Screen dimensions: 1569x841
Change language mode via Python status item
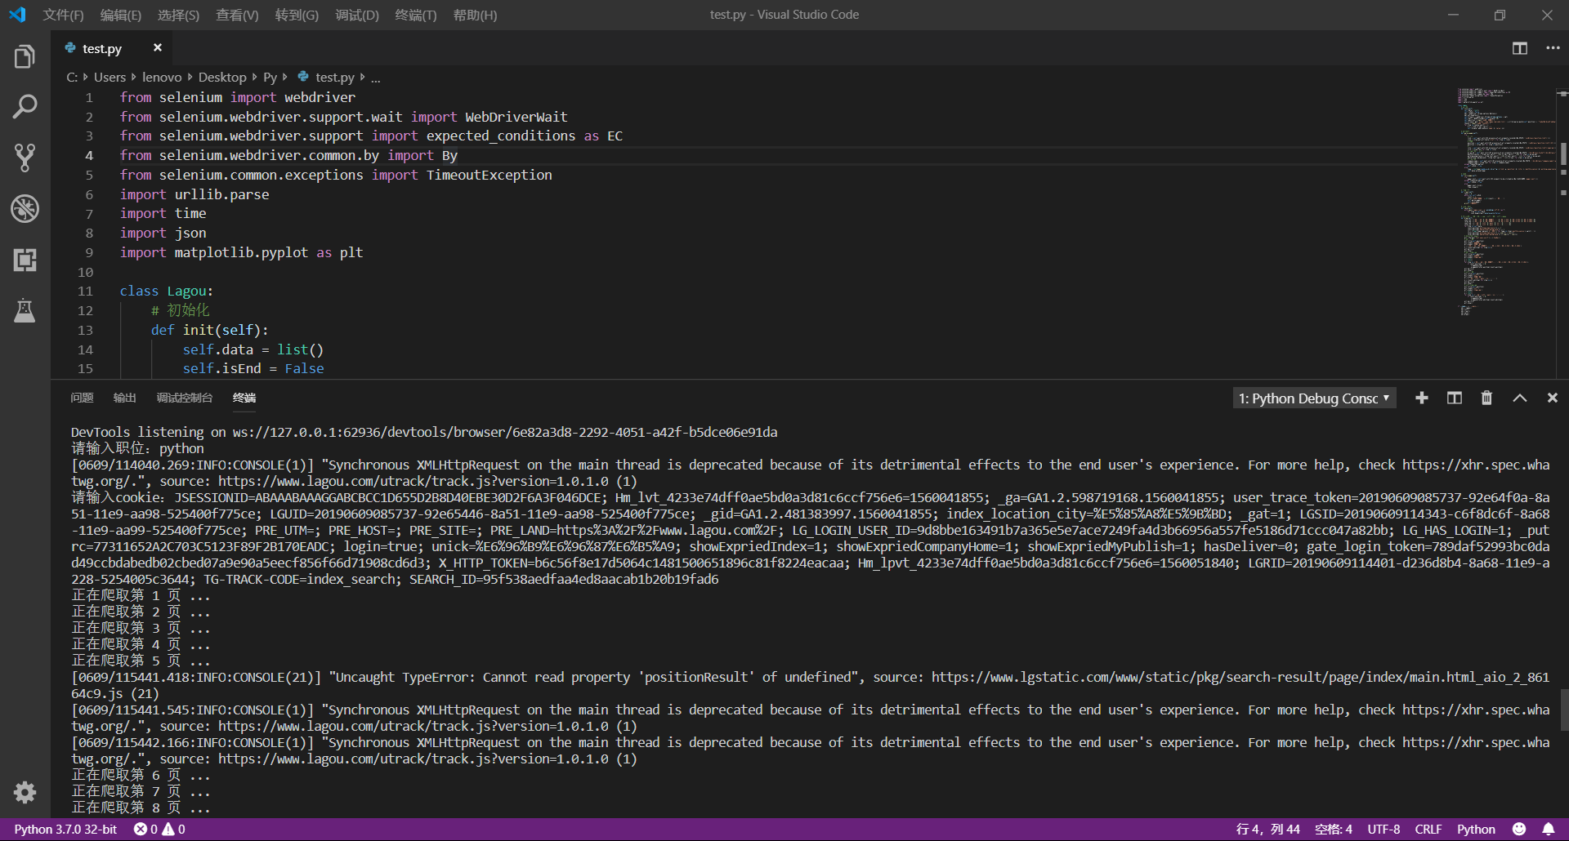click(1476, 829)
